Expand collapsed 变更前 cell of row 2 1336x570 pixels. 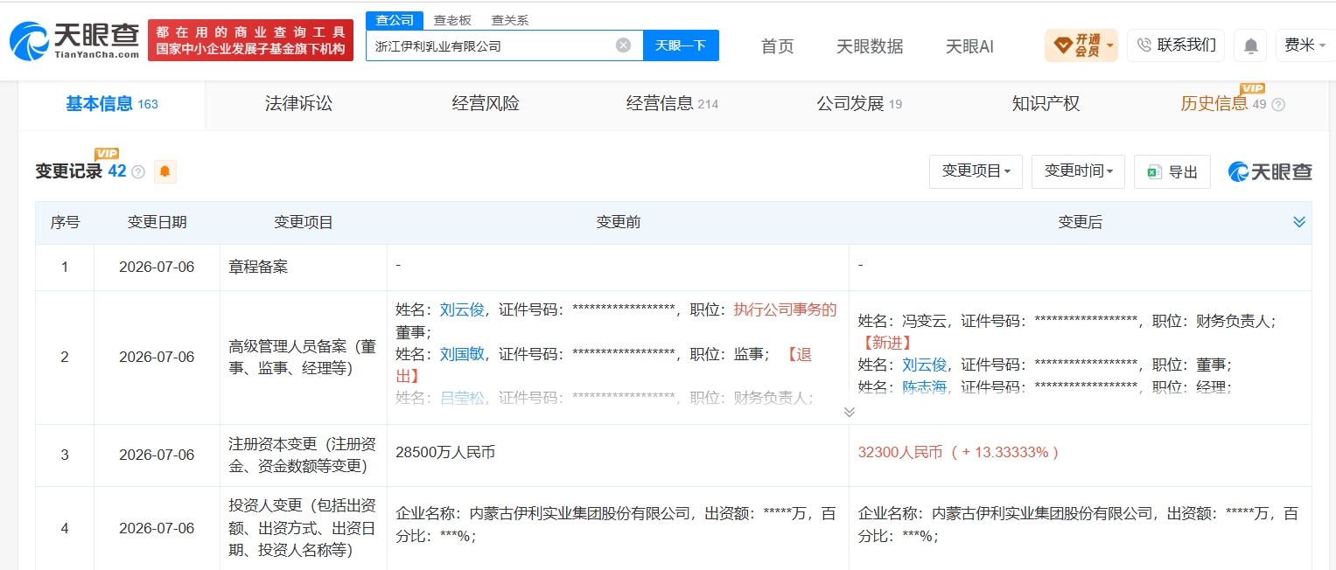pos(849,412)
